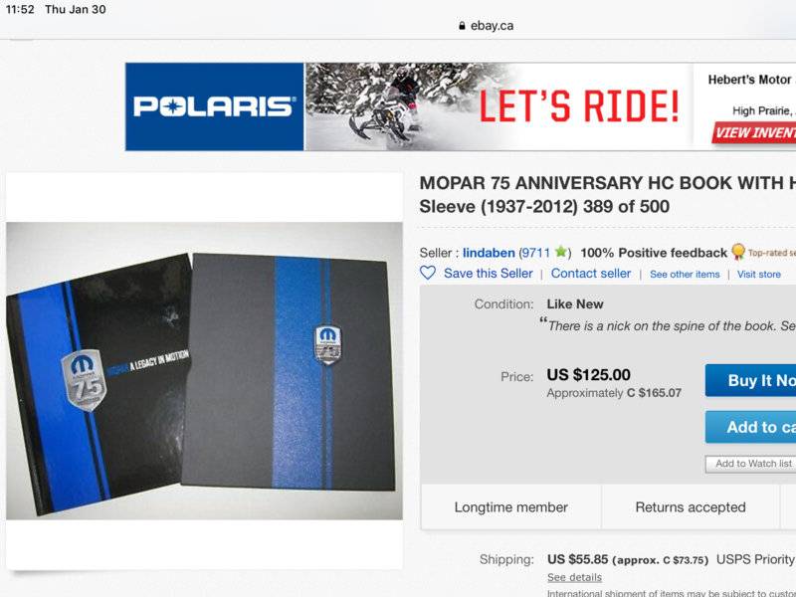Click the green feedback star icon
796x597 pixels.
pos(561,253)
